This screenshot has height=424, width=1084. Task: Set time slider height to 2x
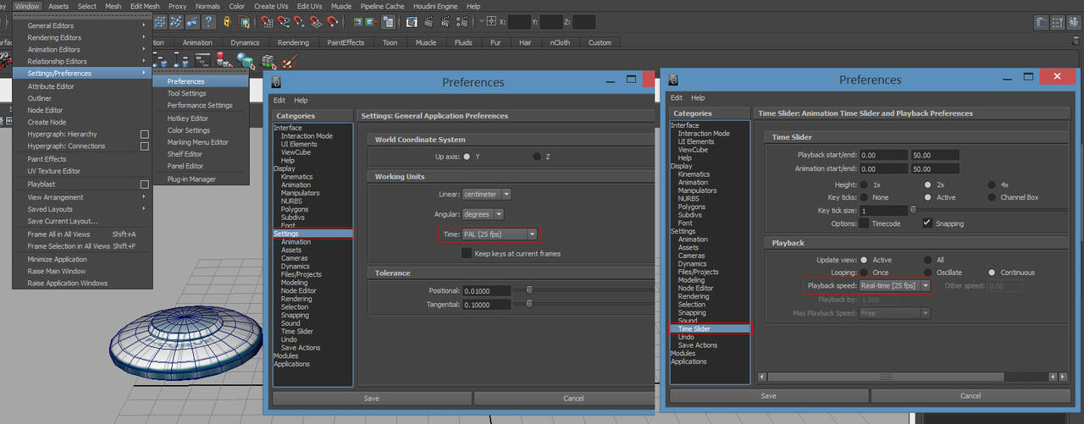click(929, 184)
